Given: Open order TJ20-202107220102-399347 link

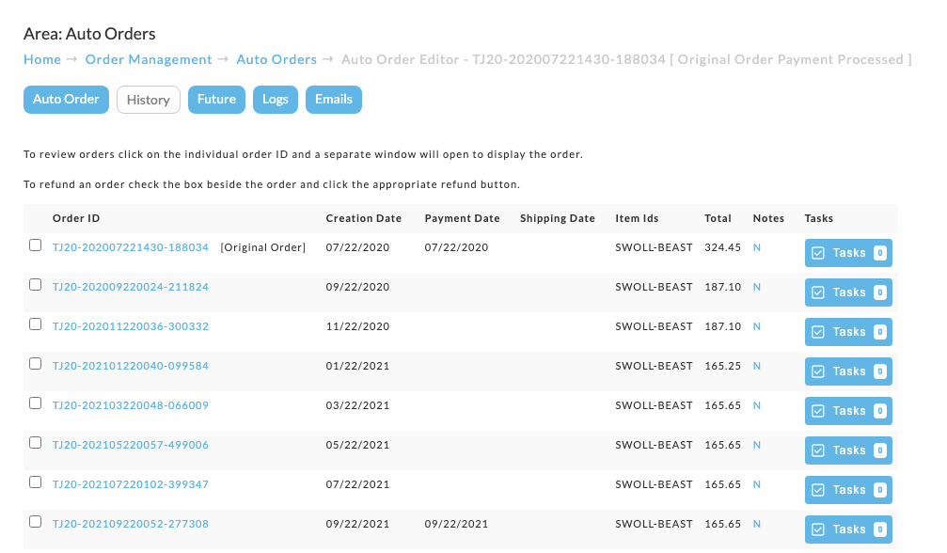Looking at the screenshot, I should (x=131, y=484).
